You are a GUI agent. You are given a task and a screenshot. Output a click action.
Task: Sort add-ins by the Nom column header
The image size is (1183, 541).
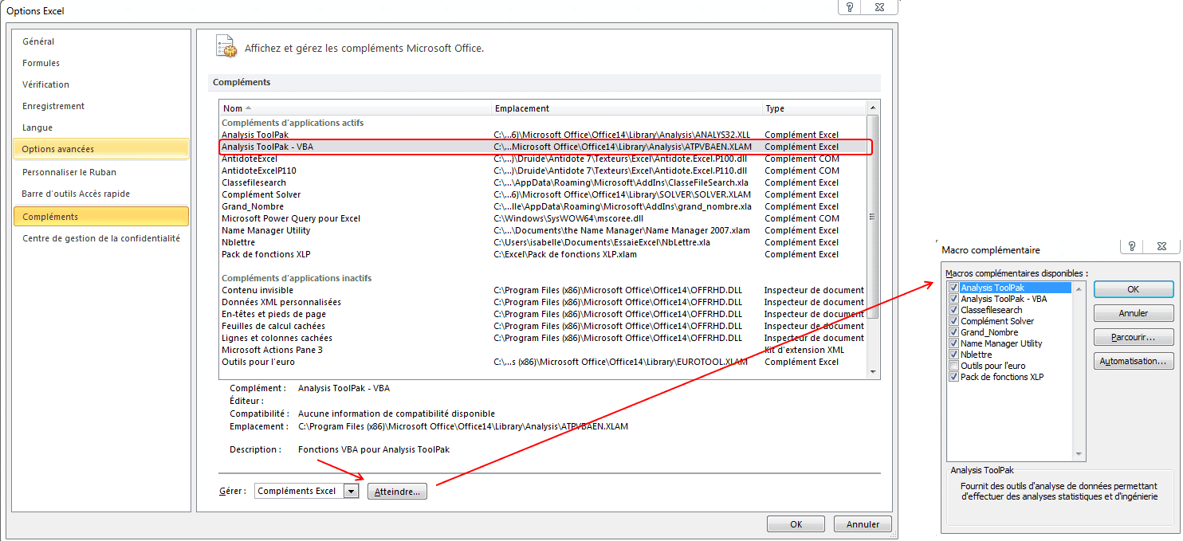pyautogui.click(x=356, y=108)
